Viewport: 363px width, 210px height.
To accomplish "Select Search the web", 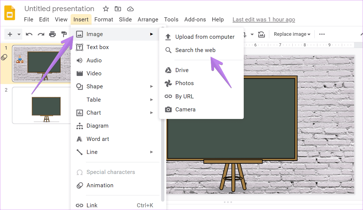I will coord(201,50).
